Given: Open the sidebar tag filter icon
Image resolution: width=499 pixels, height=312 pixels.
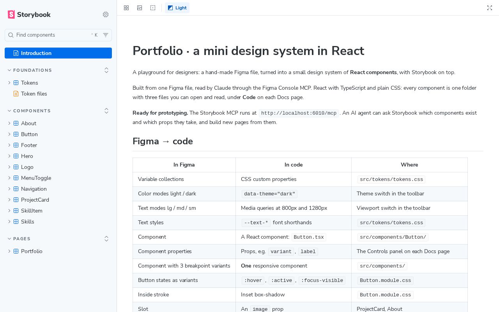Looking at the screenshot, I should click(106, 35).
